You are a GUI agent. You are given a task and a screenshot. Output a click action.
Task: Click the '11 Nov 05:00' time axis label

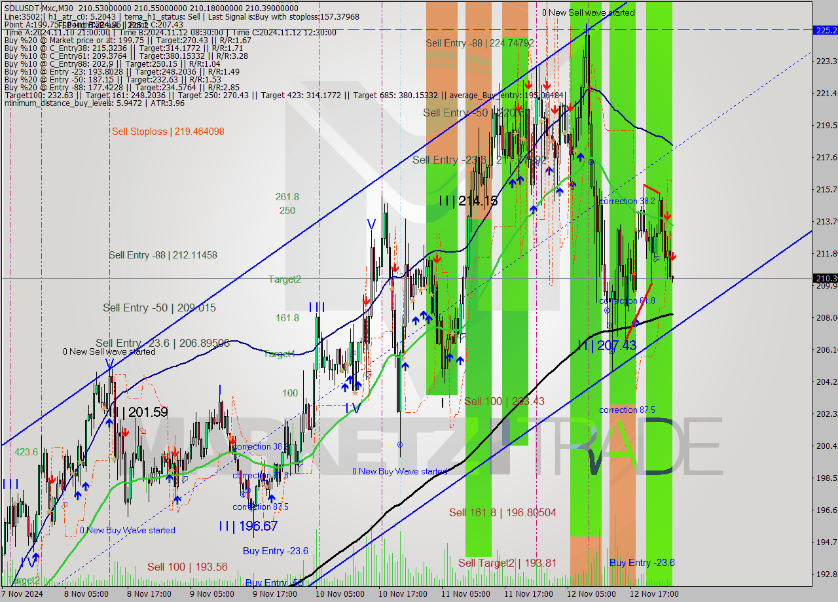pyautogui.click(x=465, y=594)
